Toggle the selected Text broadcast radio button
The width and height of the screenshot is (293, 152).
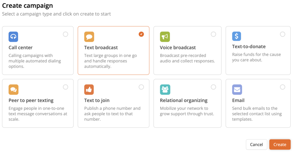pos(141,34)
